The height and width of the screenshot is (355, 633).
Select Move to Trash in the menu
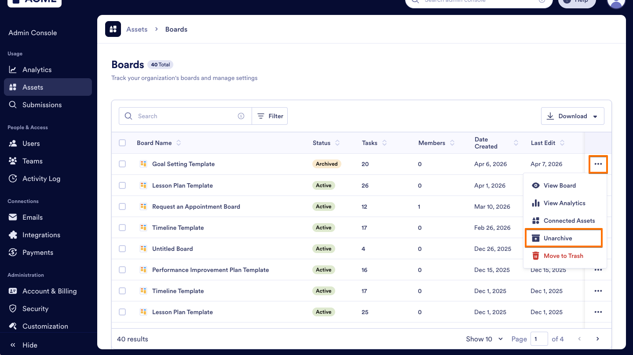pyautogui.click(x=563, y=256)
